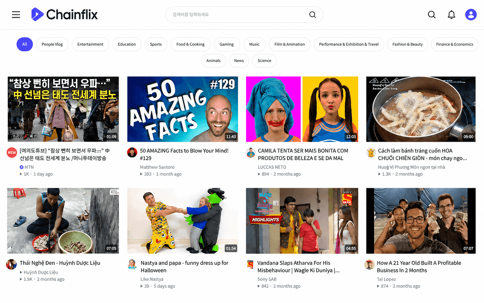
Task: Click the 04:55 duration badge
Action: 351,248
